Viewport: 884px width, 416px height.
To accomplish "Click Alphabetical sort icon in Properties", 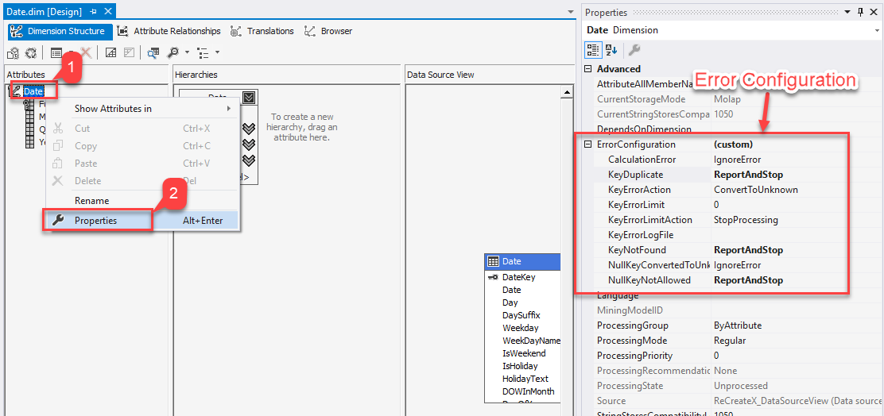I will [611, 49].
